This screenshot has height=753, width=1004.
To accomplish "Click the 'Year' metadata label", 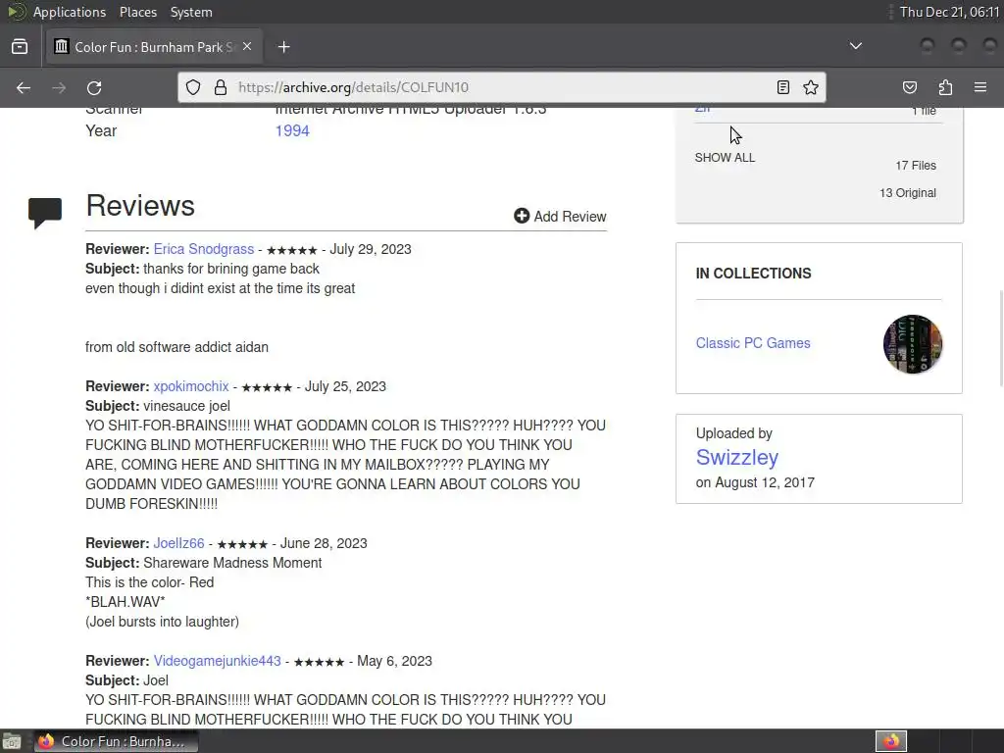I will point(101,130).
